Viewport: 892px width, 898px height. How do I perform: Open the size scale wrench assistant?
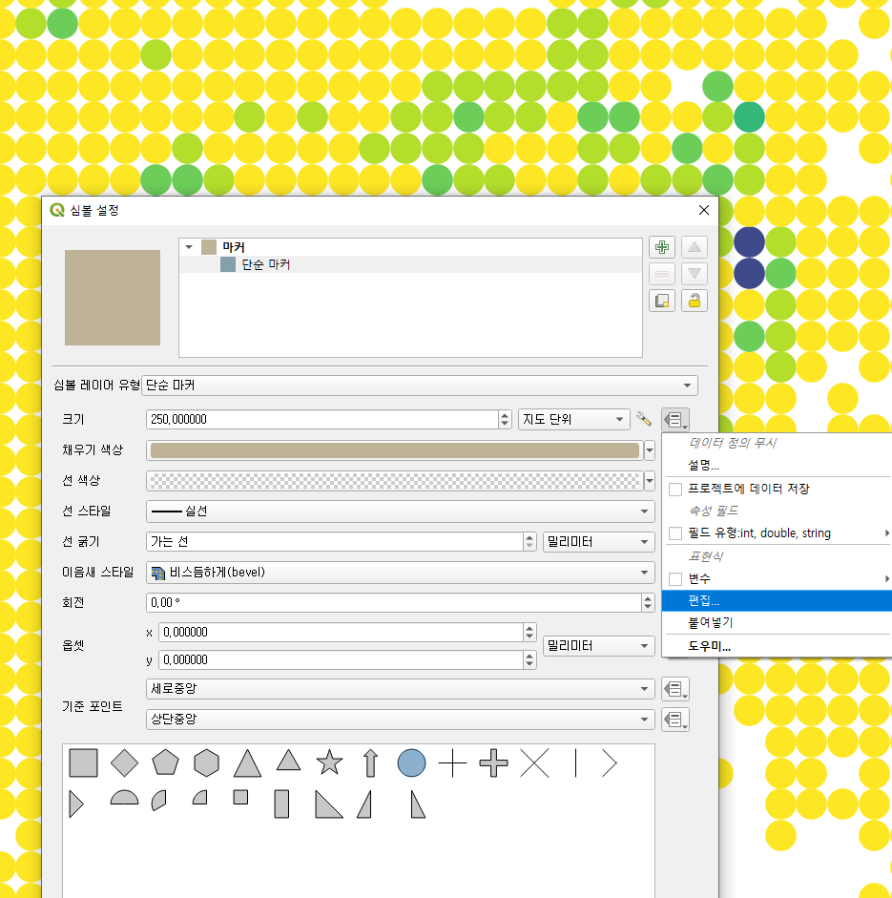(x=644, y=419)
